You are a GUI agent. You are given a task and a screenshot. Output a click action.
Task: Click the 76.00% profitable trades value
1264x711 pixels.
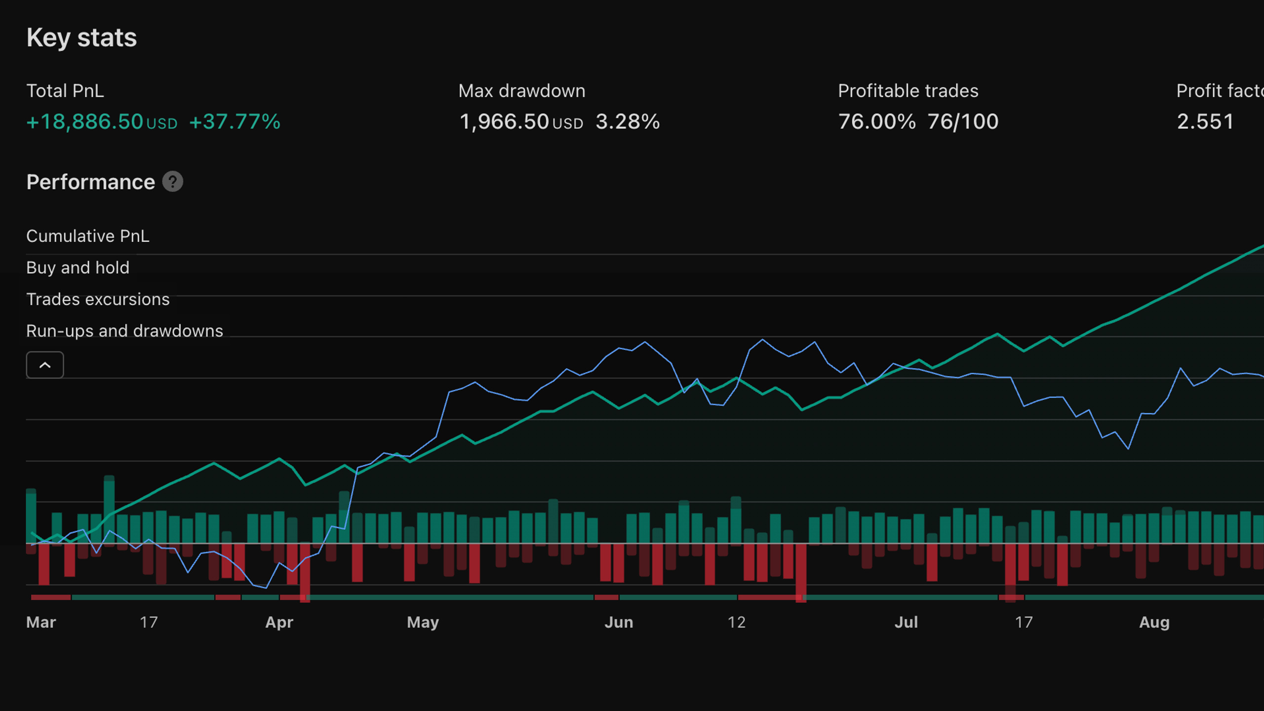click(877, 121)
